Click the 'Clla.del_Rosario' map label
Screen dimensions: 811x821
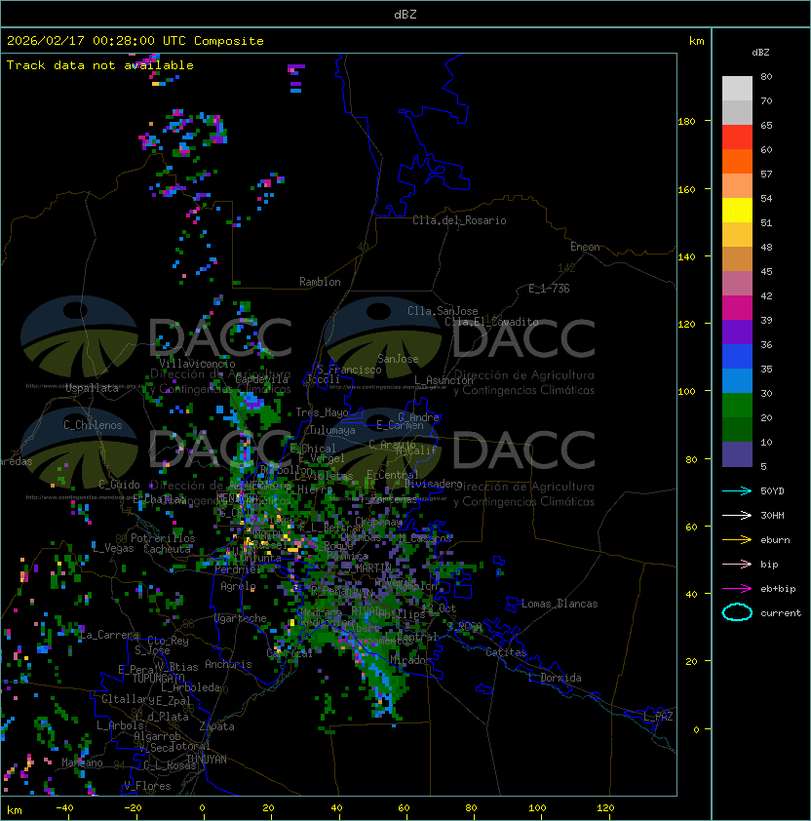pos(459,220)
